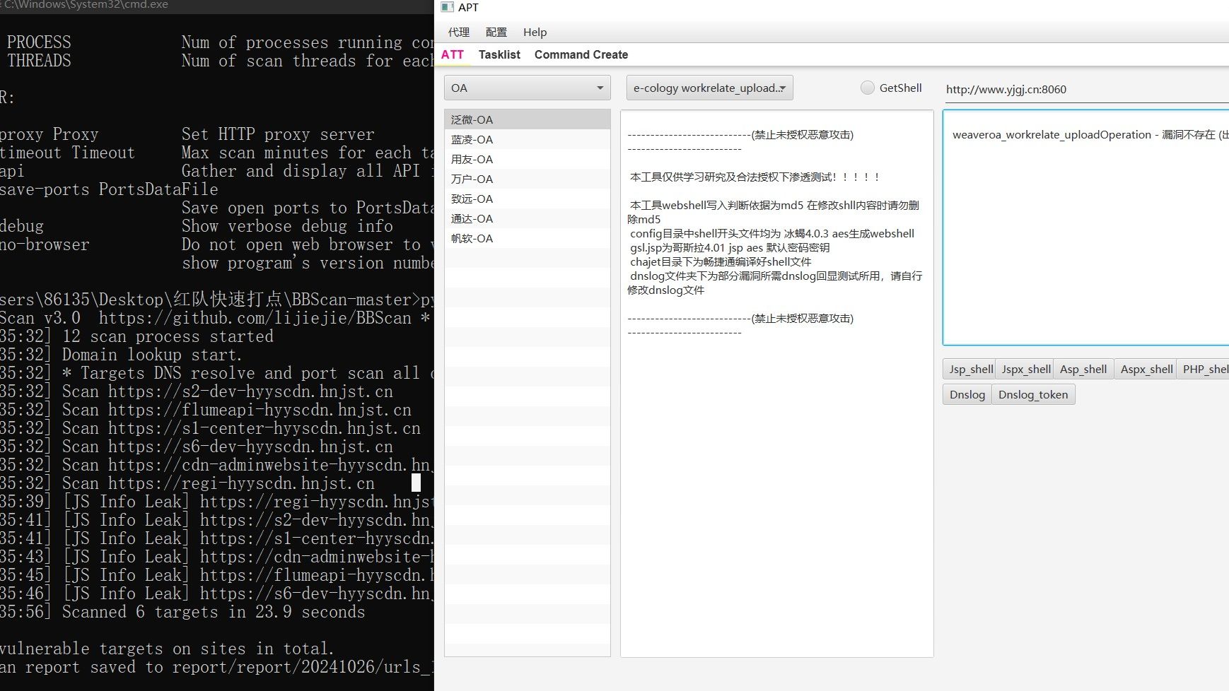1229x691 pixels.
Task: Select 泛微-OA in the list
Action: 527,119
